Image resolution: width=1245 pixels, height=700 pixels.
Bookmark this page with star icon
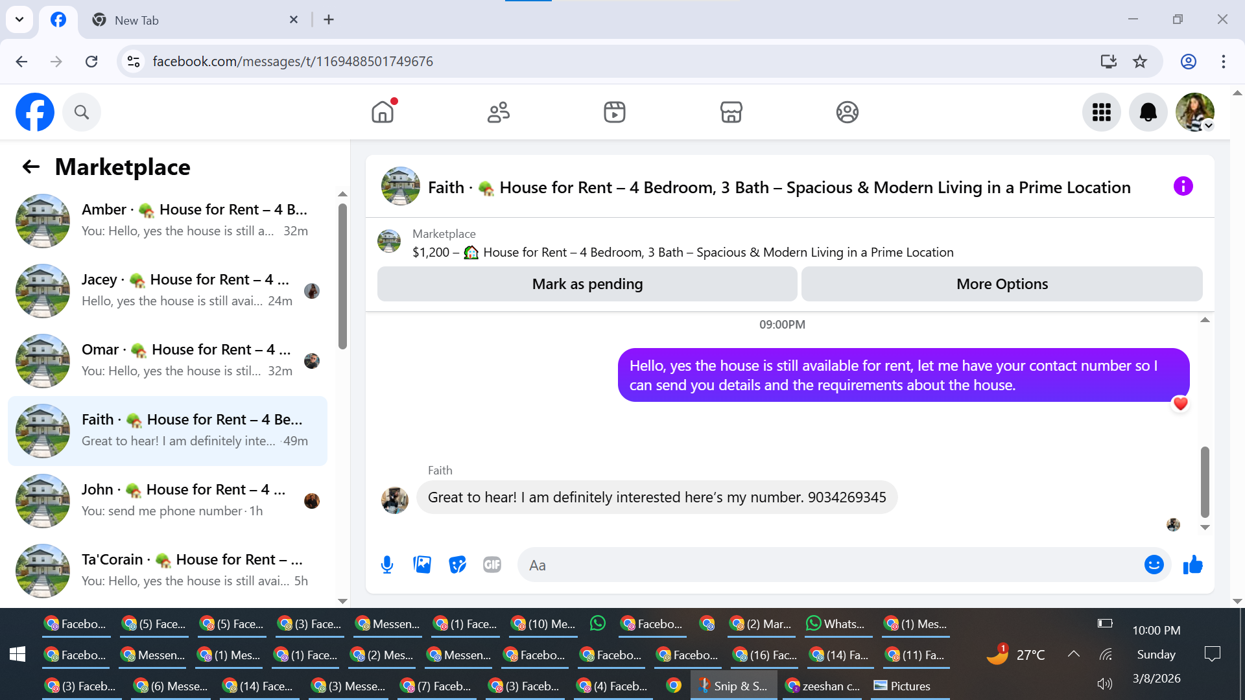[1140, 62]
